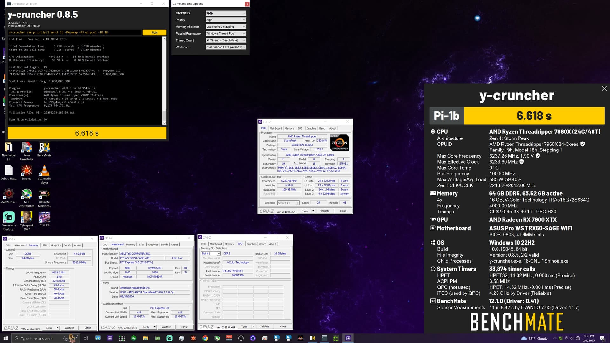Open Socket #1 selection dropdown

click(x=288, y=203)
